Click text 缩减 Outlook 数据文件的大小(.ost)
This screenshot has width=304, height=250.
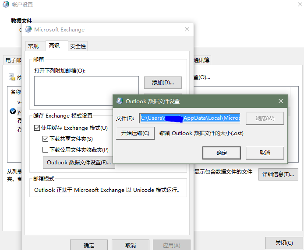coord(201,133)
